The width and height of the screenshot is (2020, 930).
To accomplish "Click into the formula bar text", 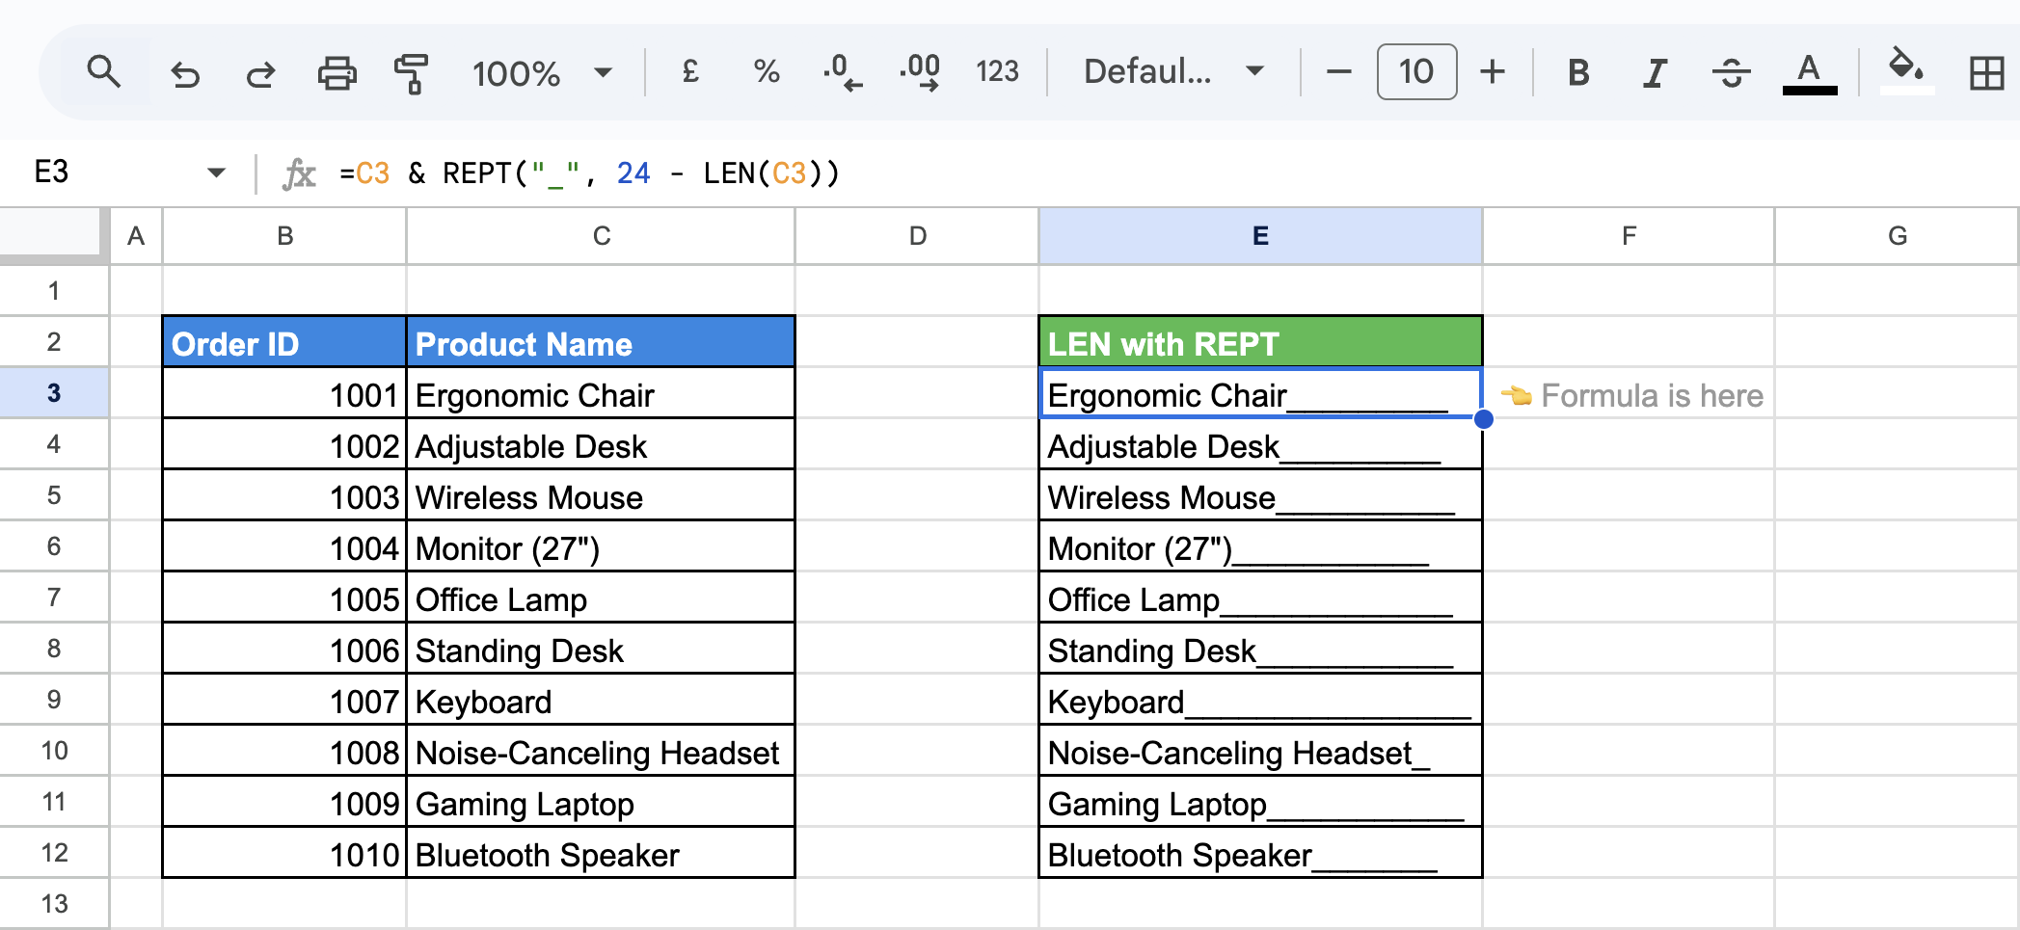I will [590, 173].
